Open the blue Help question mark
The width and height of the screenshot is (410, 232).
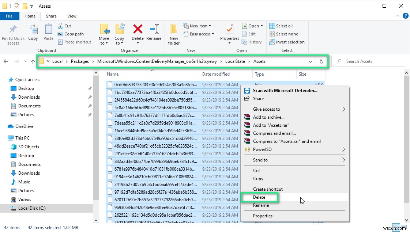(x=405, y=16)
